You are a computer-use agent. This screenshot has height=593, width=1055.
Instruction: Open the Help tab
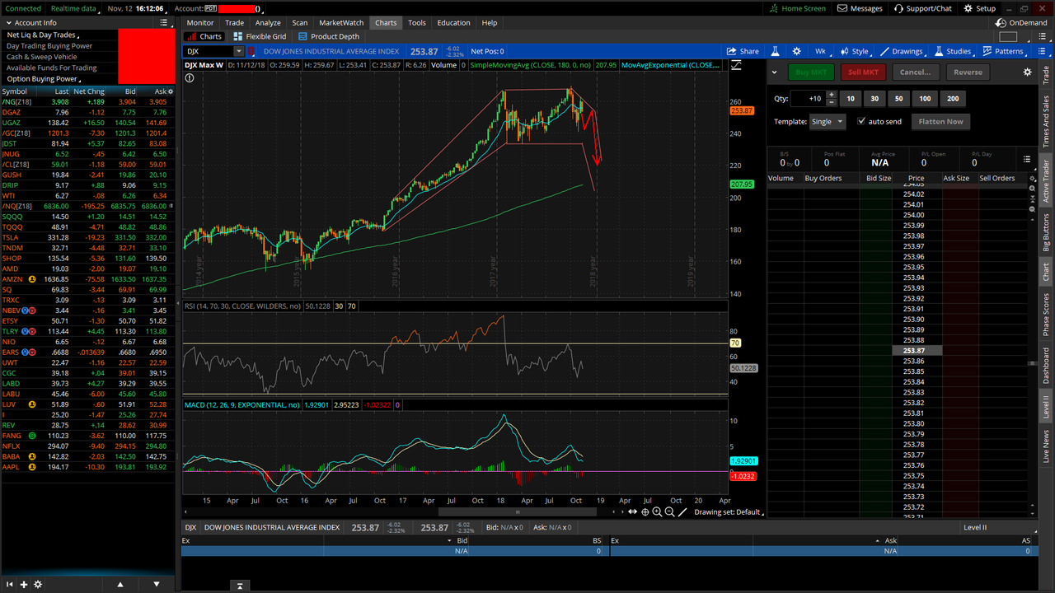[490, 22]
